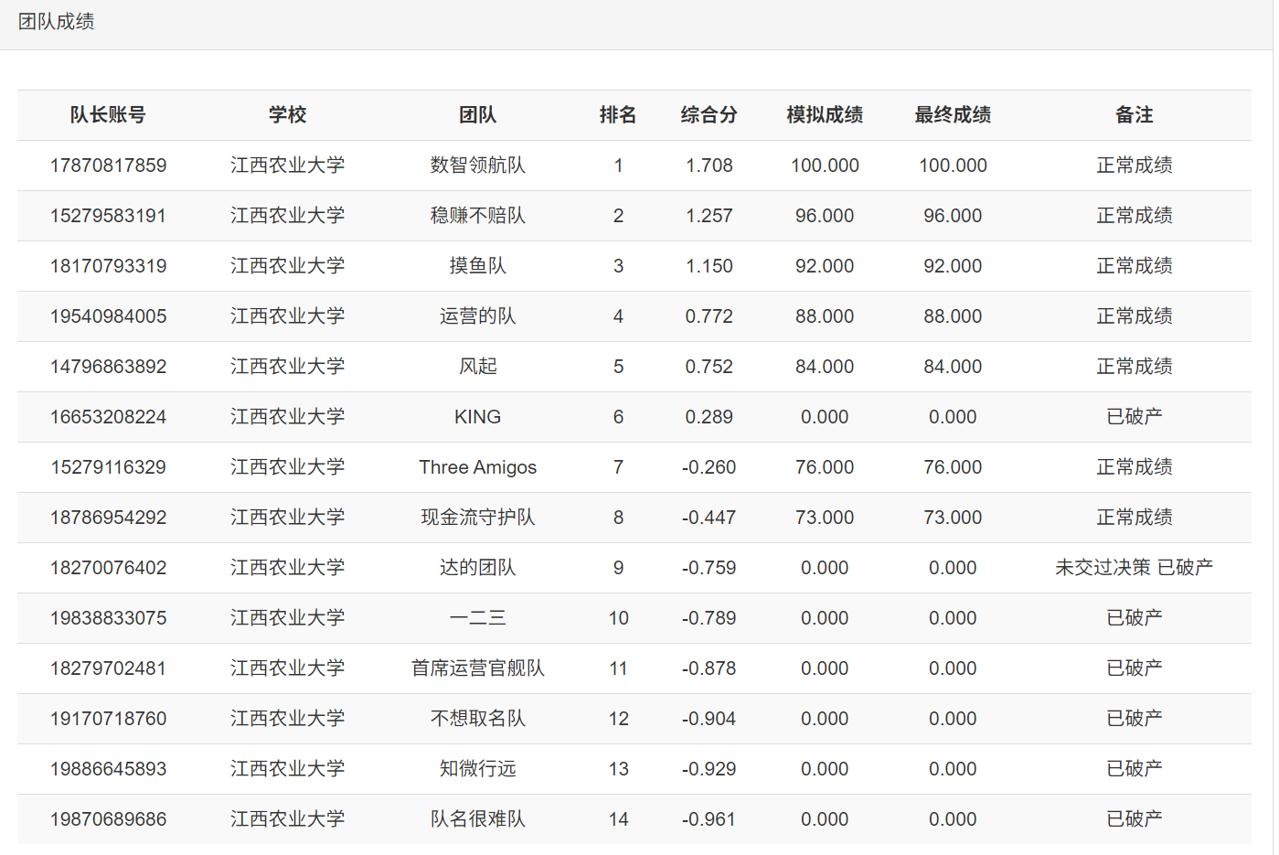1279x855 pixels.
Task: Click the 摸鱼队 team cell
Action: [x=477, y=266]
